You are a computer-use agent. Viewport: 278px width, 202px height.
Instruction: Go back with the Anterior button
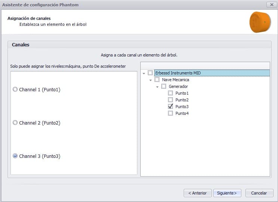198,193
